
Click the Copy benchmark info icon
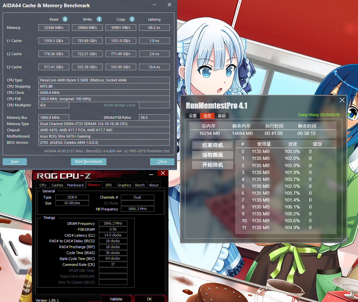[132, 19]
